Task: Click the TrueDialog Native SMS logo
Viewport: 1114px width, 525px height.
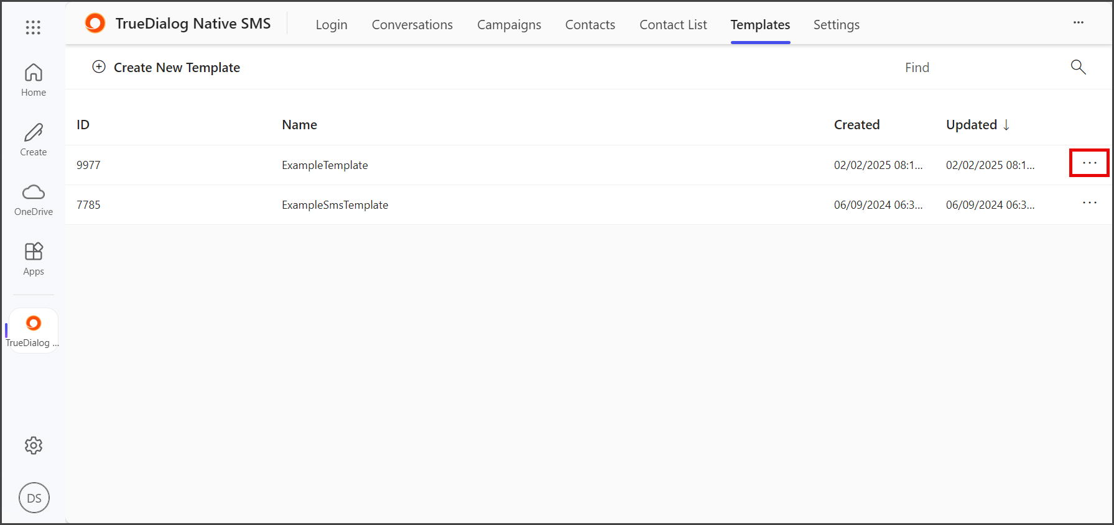Action: [x=95, y=24]
